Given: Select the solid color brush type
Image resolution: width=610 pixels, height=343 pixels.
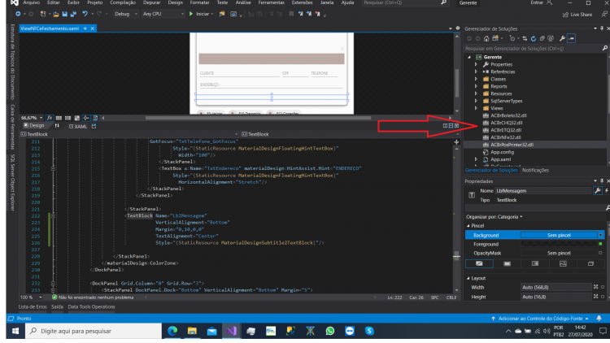Looking at the screenshot, I should click(507, 263).
